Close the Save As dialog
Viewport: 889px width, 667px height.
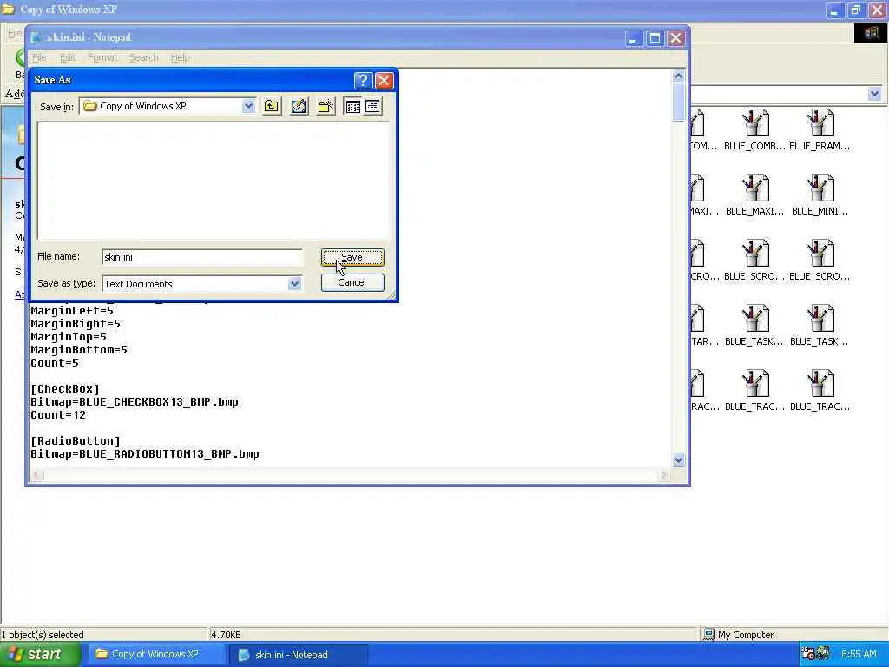tap(385, 80)
